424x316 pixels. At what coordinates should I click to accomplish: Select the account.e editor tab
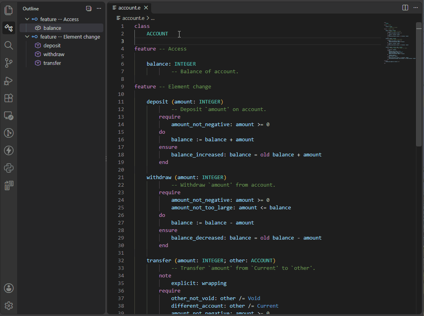[x=129, y=8]
